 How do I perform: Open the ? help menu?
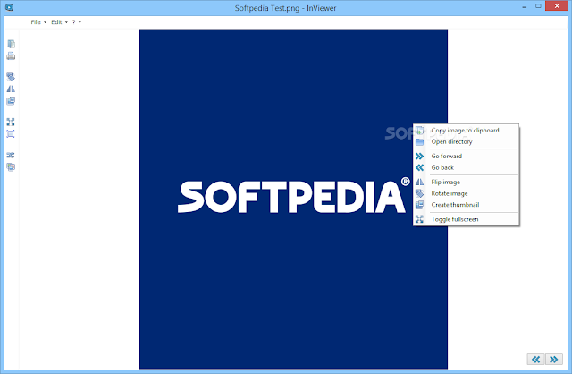tap(76, 22)
